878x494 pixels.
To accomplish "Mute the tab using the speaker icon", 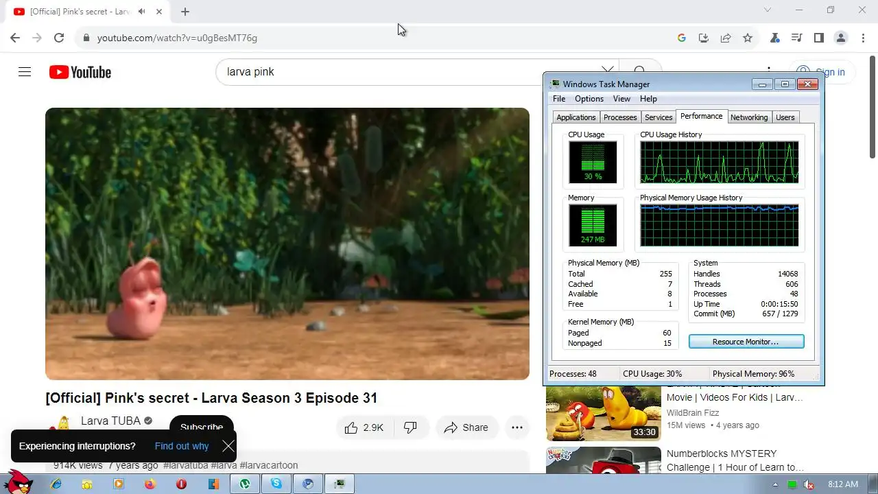I will [x=141, y=12].
